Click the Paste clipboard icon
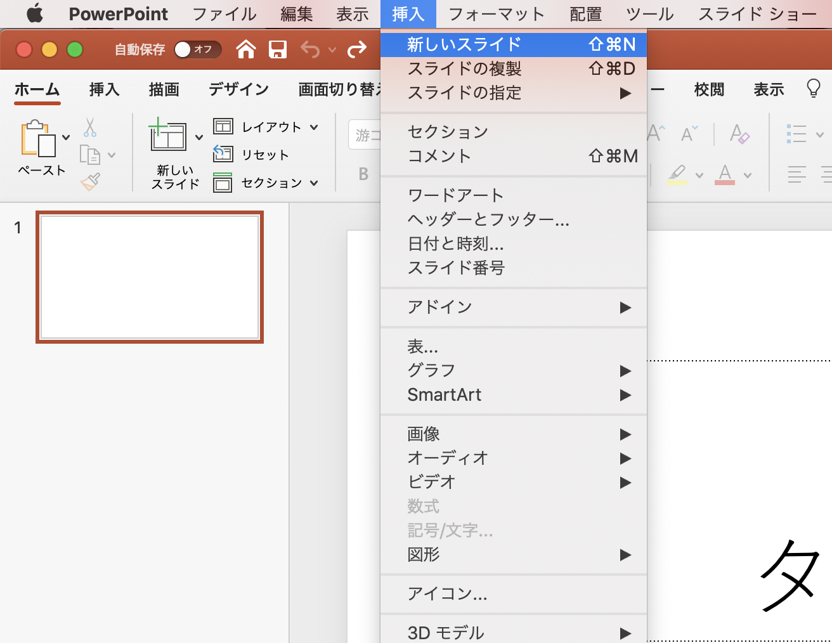Image resolution: width=832 pixels, height=643 pixels. (39, 138)
